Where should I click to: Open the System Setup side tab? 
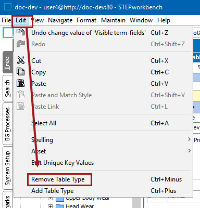8,168
